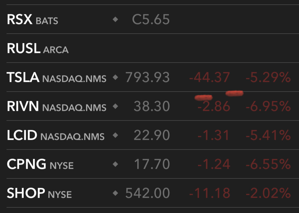Click the diamond icon in LCID row
This screenshot has height=213, width=299.
click(x=115, y=135)
